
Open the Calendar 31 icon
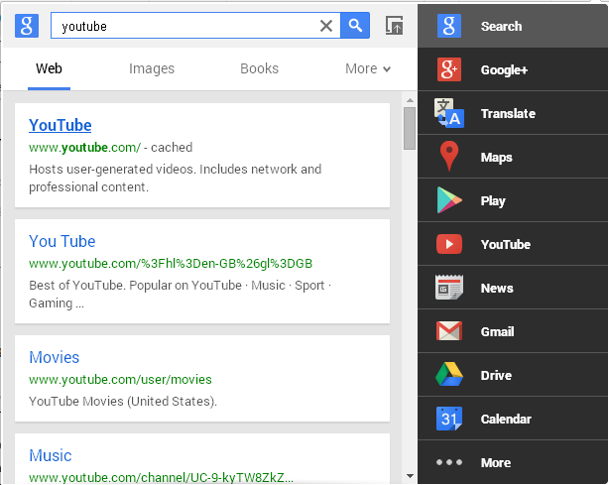pyautogui.click(x=449, y=419)
